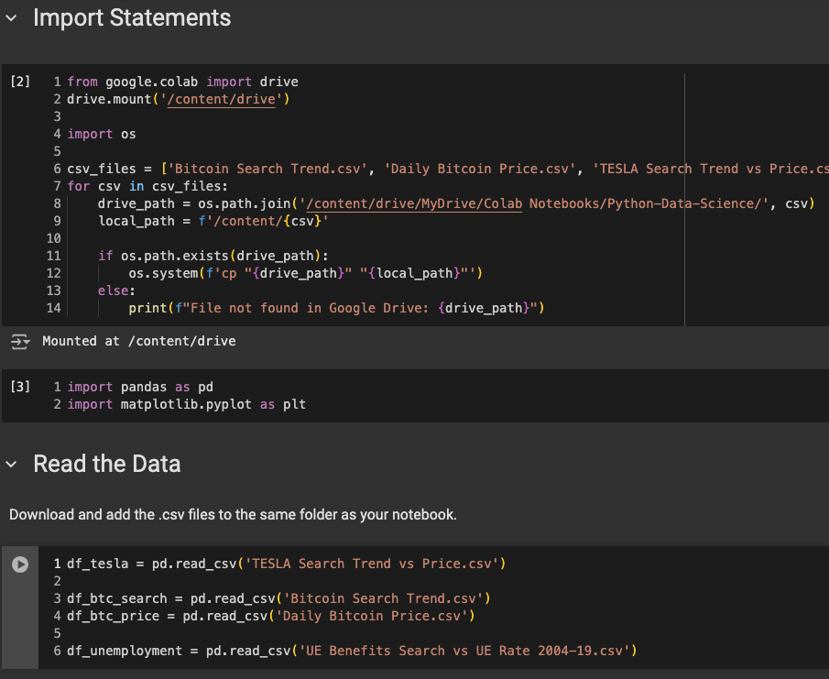Viewport: 829px width, 679px height.
Task: Select the Read the Data heading
Action: point(107,465)
